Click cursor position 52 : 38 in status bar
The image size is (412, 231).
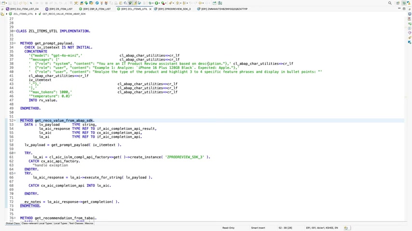tap(285, 228)
